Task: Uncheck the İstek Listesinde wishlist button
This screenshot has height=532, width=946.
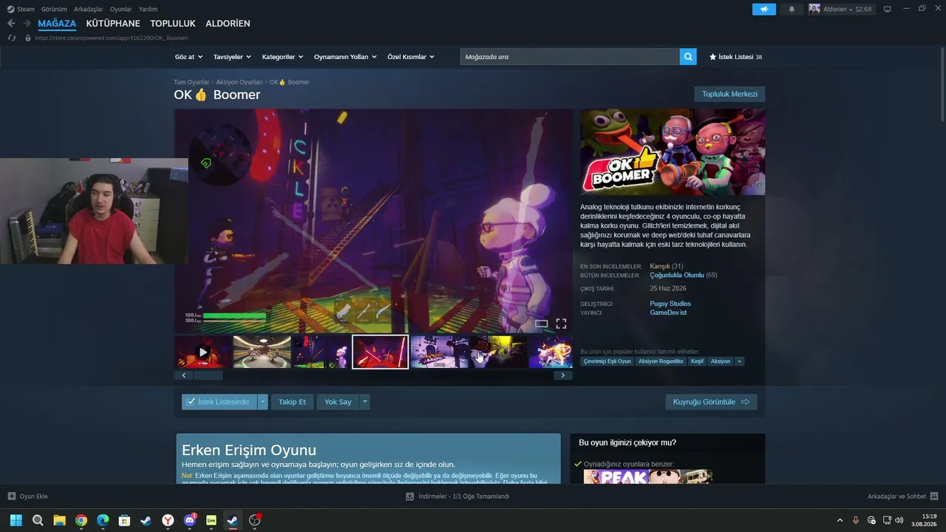Action: click(220, 402)
